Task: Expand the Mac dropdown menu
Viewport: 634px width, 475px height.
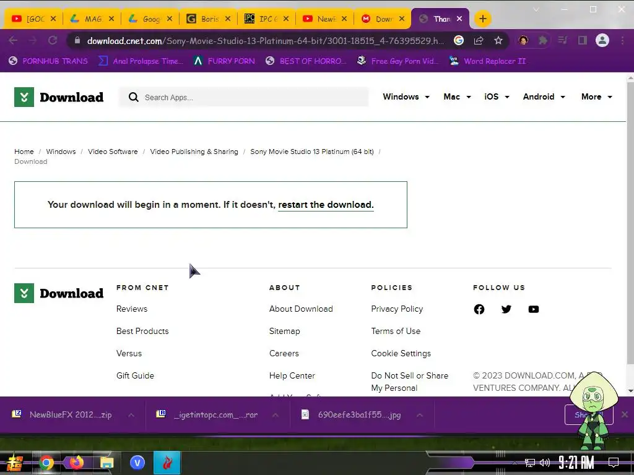Action: [457, 96]
